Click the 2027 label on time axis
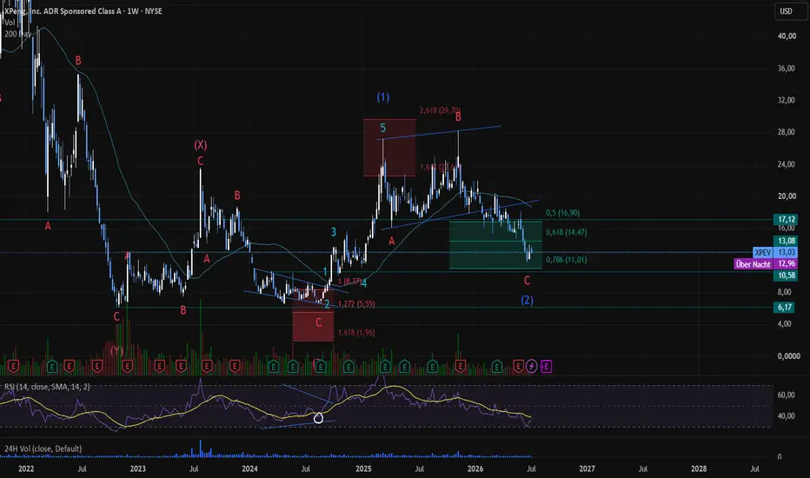 587,468
